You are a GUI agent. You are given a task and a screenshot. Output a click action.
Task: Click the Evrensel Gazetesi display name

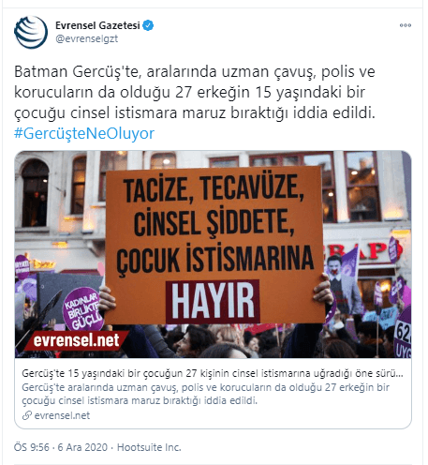(x=97, y=25)
